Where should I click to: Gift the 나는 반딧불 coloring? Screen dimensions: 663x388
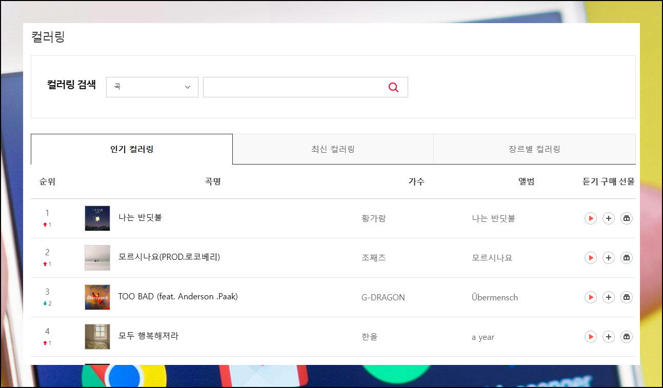click(627, 218)
